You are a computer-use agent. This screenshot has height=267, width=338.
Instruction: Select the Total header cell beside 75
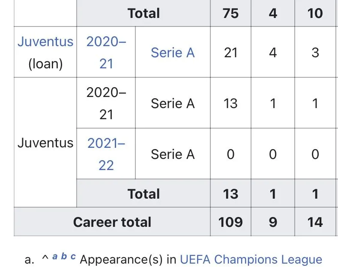pyautogui.click(x=144, y=13)
